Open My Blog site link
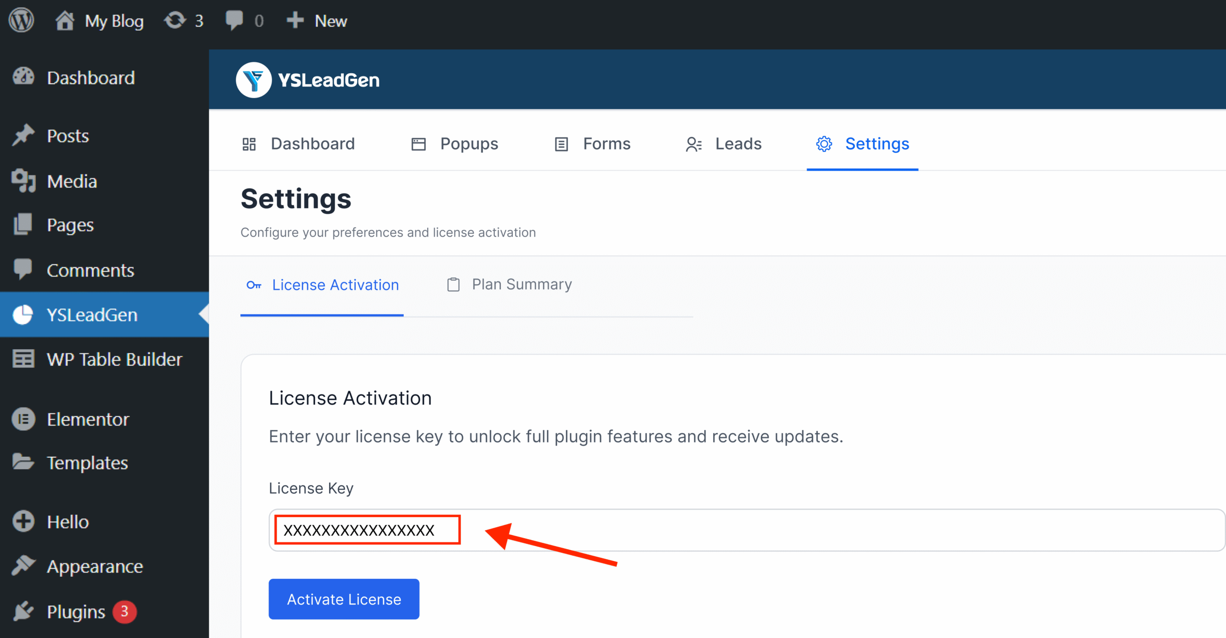The image size is (1226, 638). (114, 21)
